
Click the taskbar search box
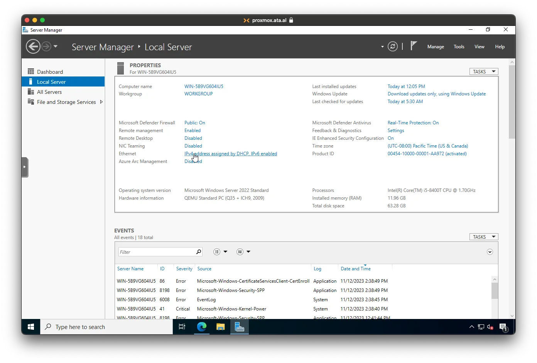[x=106, y=327]
